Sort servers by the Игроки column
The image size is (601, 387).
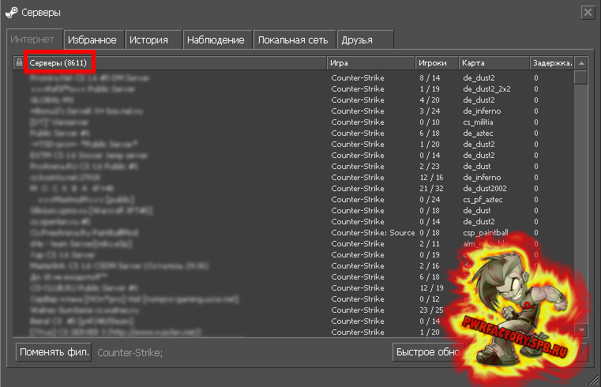[437, 62]
